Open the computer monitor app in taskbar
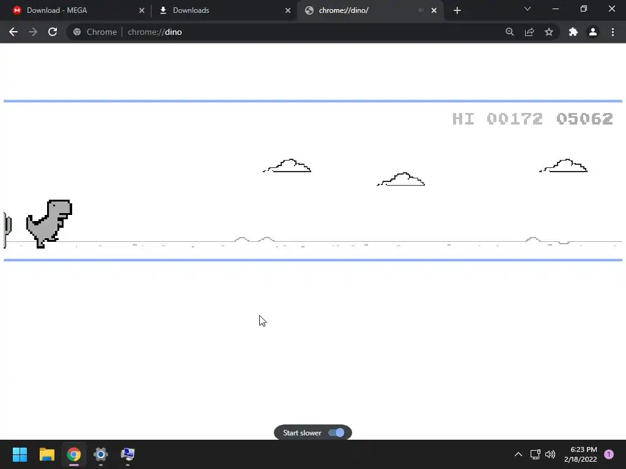The width and height of the screenshot is (626, 469). [128, 454]
